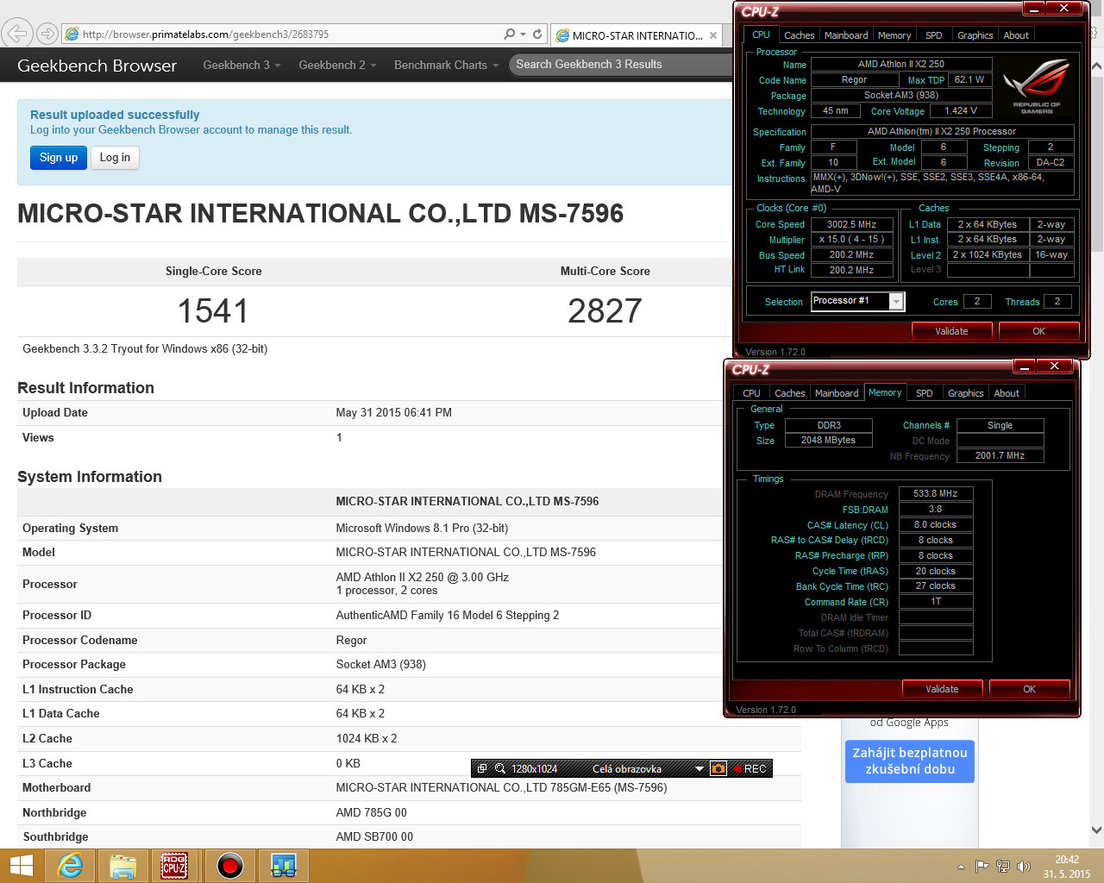Click the Log in button
Image resolution: width=1104 pixels, height=883 pixels.
click(x=115, y=158)
